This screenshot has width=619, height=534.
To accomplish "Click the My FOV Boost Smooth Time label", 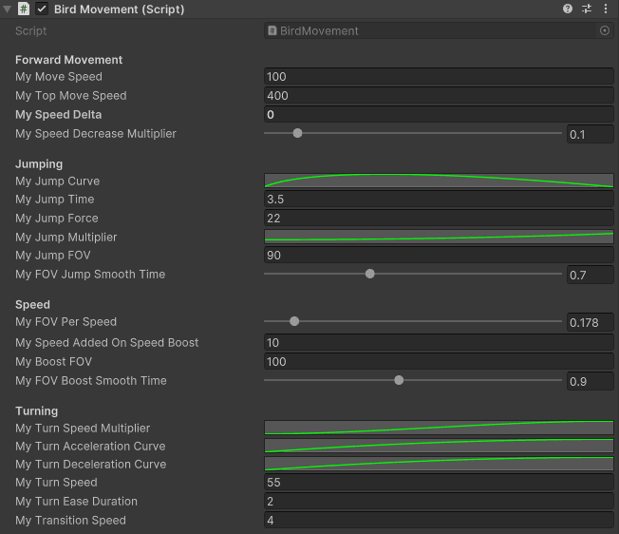I will [x=91, y=380].
